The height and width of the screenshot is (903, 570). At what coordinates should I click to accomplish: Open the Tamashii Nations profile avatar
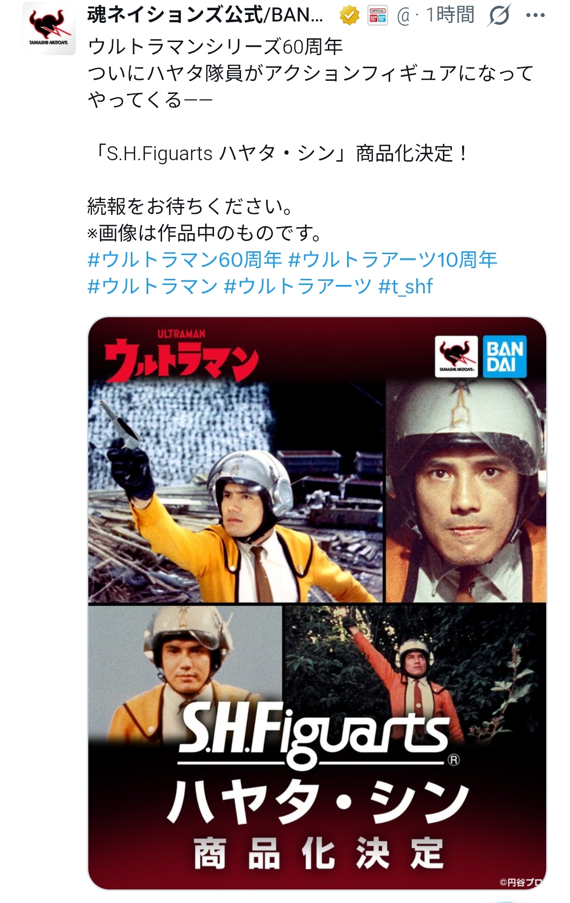pos(49,29)
